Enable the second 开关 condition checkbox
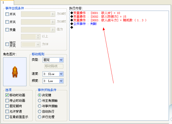Image resolution: width=172 pixels, height=124 pixels. [7, 22]
